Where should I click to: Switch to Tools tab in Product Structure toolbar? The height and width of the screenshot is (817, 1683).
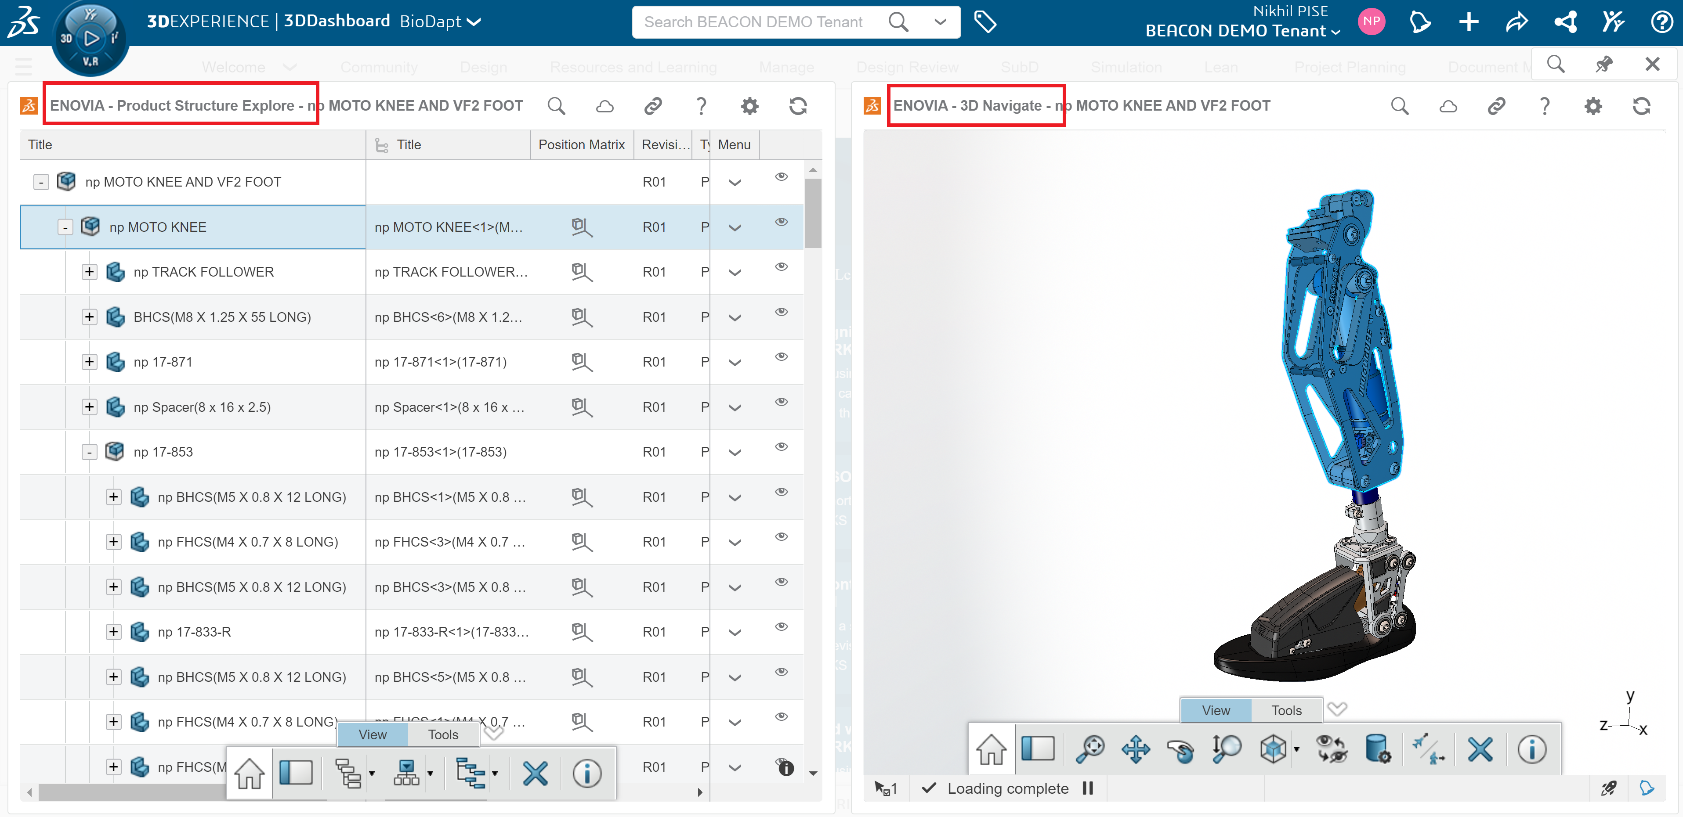pyautogui.click(x=443, y=735)
